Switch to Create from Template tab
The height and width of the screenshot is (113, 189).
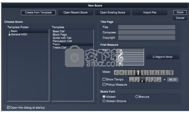click(x=38, y=12)
